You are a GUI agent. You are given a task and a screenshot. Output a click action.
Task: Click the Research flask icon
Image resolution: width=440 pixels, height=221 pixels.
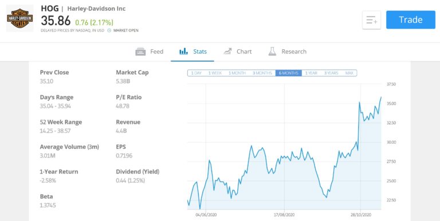click(272, 52)
